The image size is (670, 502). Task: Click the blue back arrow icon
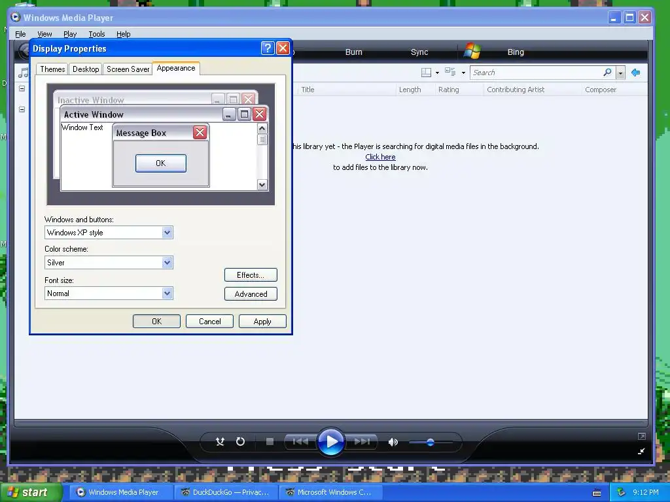[635, 73]
